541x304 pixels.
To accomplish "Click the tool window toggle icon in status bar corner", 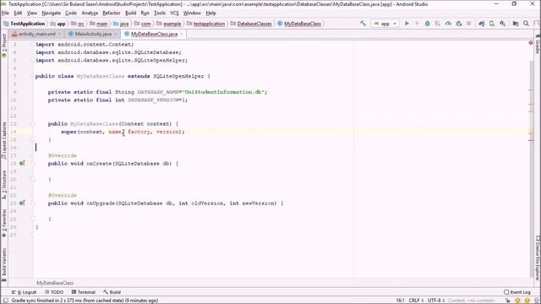I will pos(6,301).
